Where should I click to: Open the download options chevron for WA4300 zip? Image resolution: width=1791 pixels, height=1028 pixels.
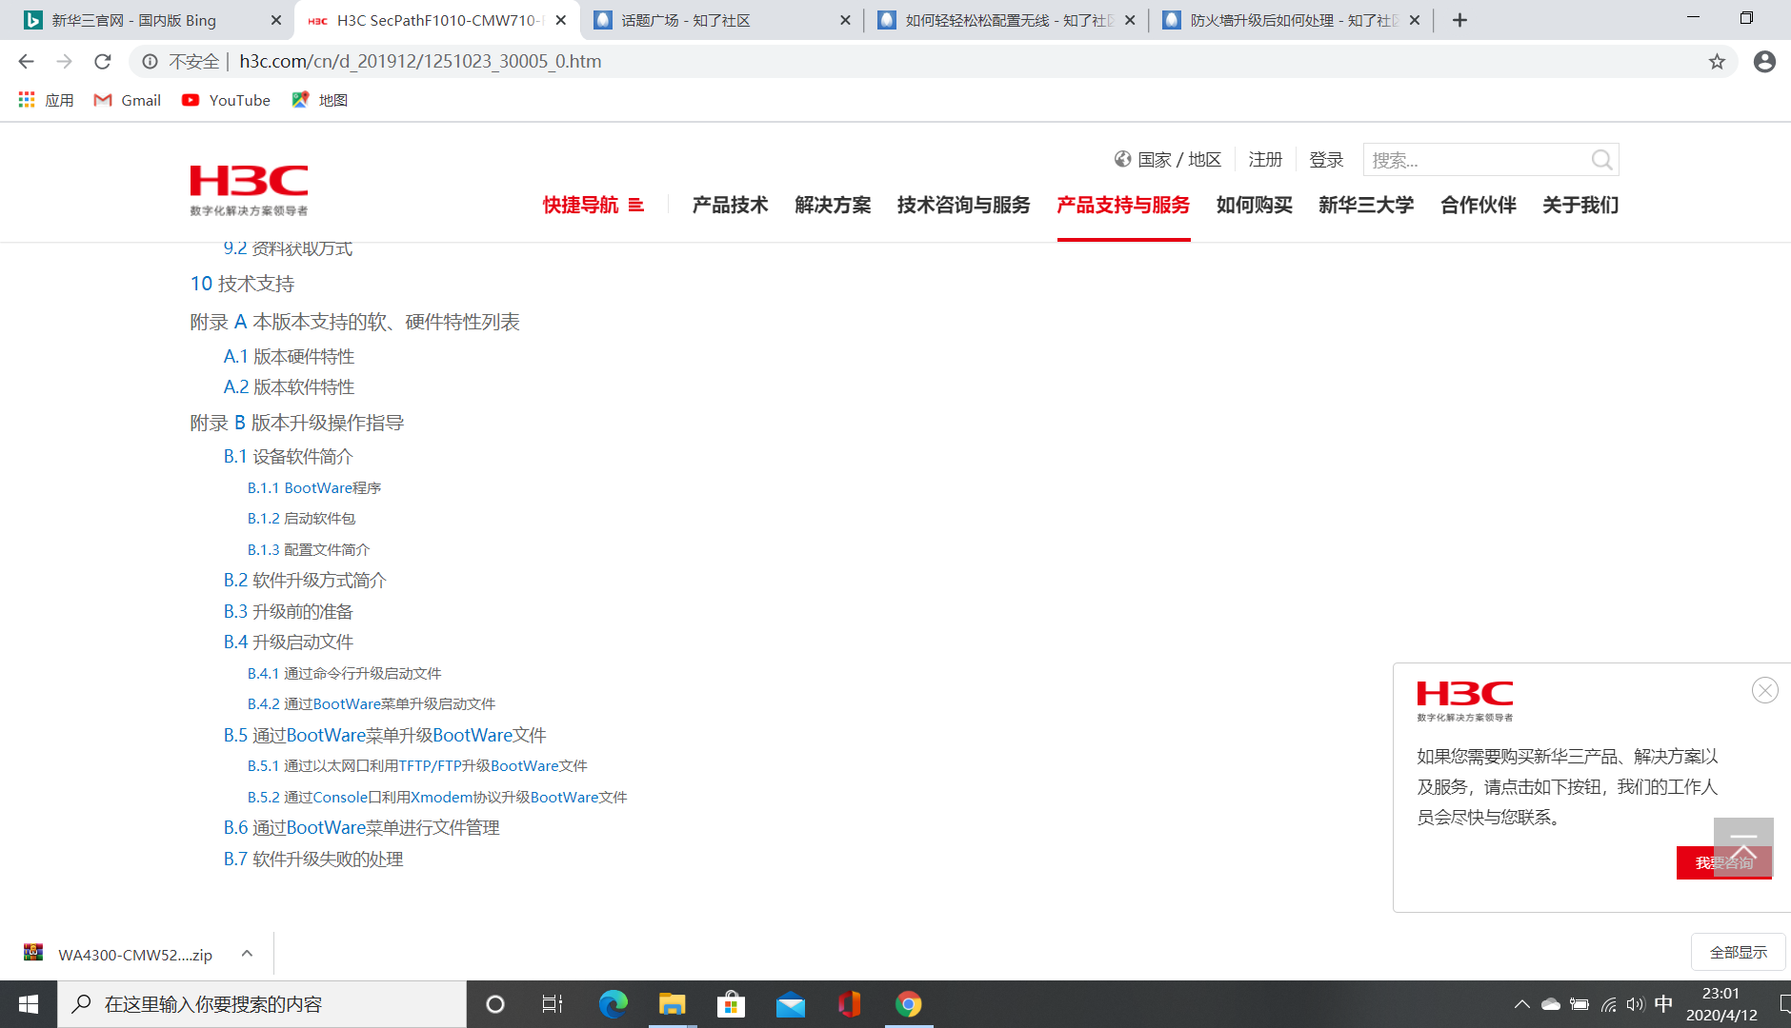(247, 954)
